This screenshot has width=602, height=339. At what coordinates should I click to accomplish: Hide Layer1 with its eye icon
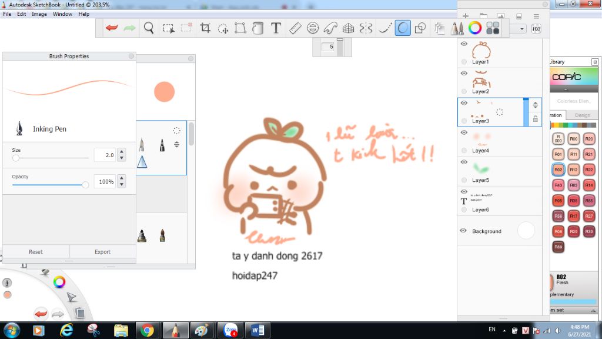coord(464,44)
